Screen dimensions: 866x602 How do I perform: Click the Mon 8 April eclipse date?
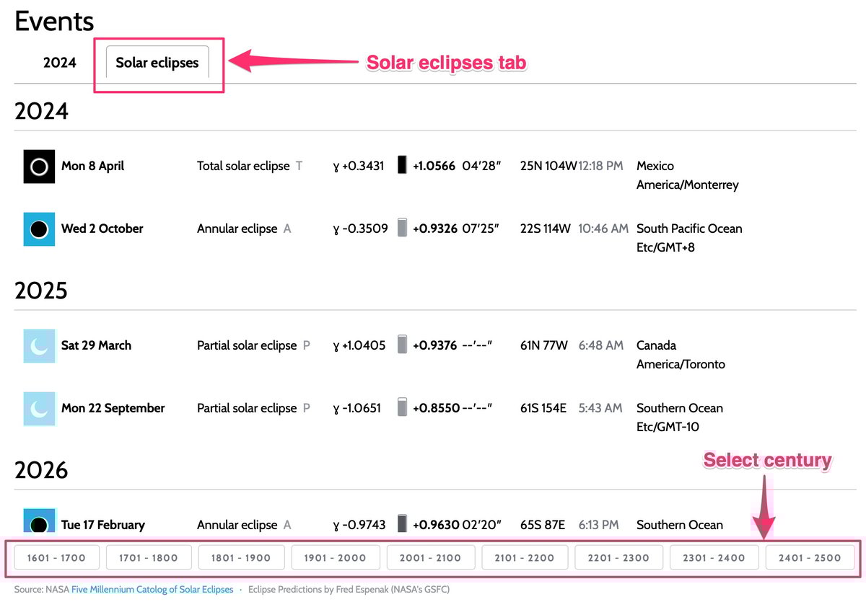click(92, 166)
